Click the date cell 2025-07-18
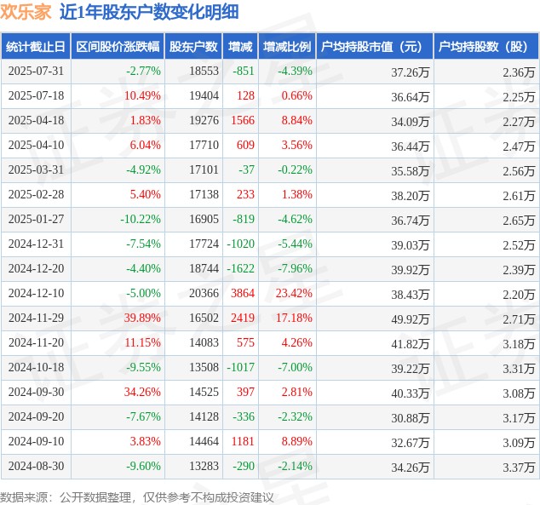This screenshot has width=540, height=505. click(36, 95)
